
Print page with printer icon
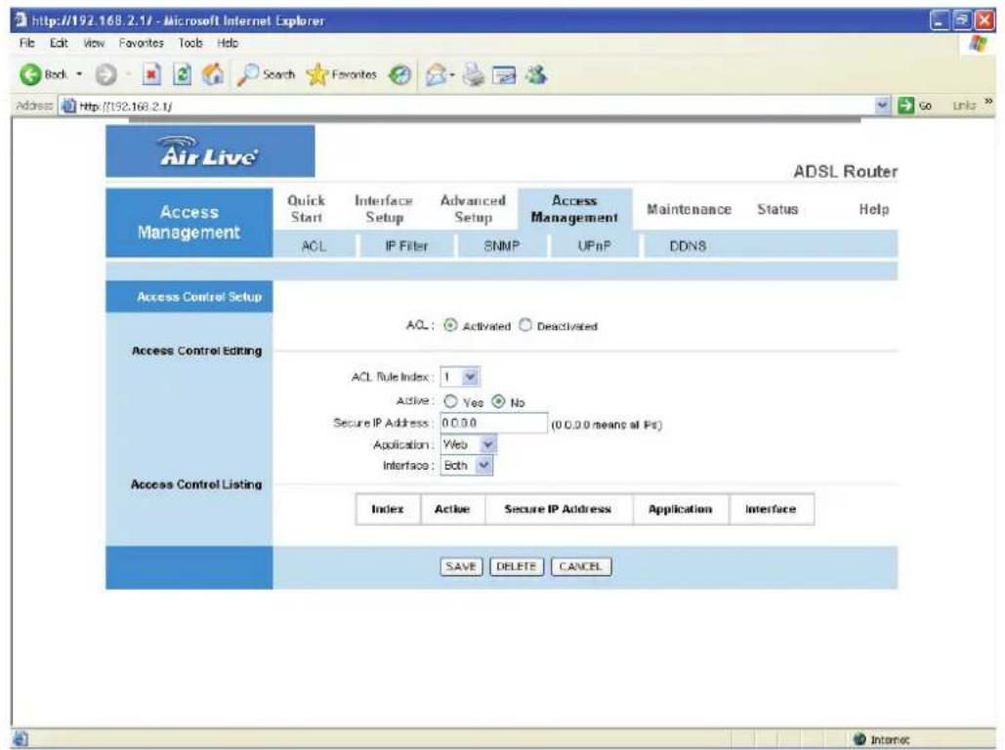click(475, 75)
